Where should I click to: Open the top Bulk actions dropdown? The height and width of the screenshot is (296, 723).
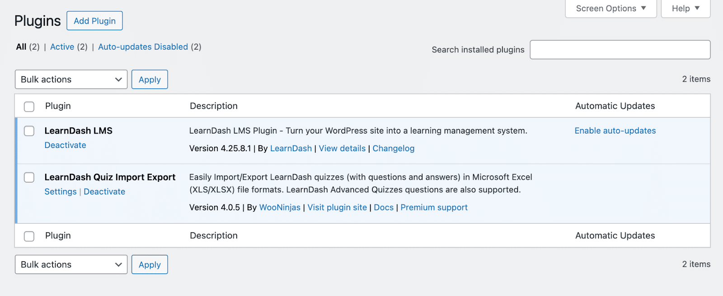[x=71, y=79]
